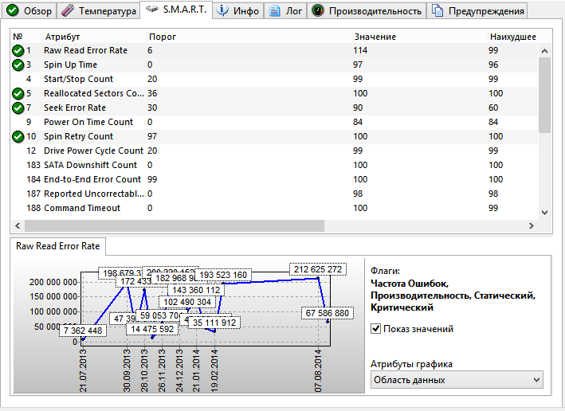565x411 pixels.
Task: Click the thermometer icon on Температура tab
Action: (x=68, y=11)
